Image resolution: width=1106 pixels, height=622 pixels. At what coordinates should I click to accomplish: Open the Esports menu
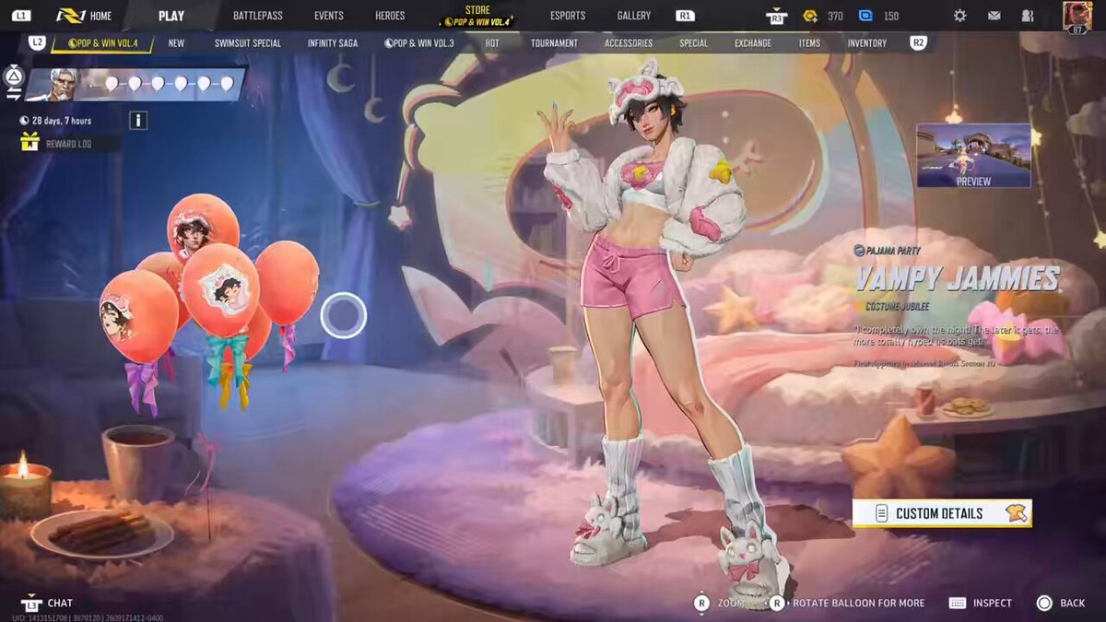tap(568, 16)
